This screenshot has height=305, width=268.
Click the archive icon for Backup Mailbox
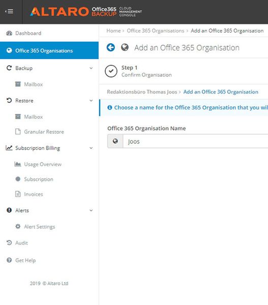coord(18,84)
